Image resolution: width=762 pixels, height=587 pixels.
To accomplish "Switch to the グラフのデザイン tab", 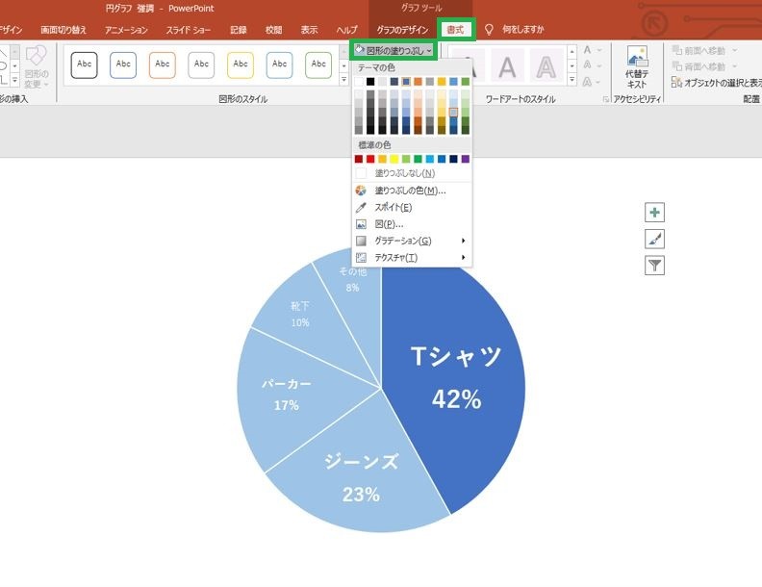I will pyautogui.click(x=402, y=30).
